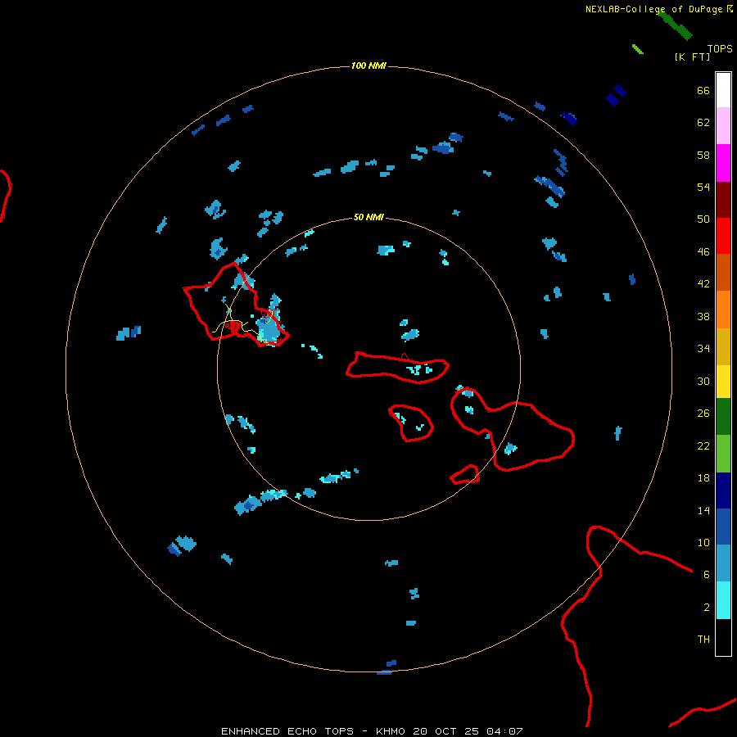Click the 46 value on the scale
The height and width of the screenshot is (737, 737).
(x=703, y=251)
